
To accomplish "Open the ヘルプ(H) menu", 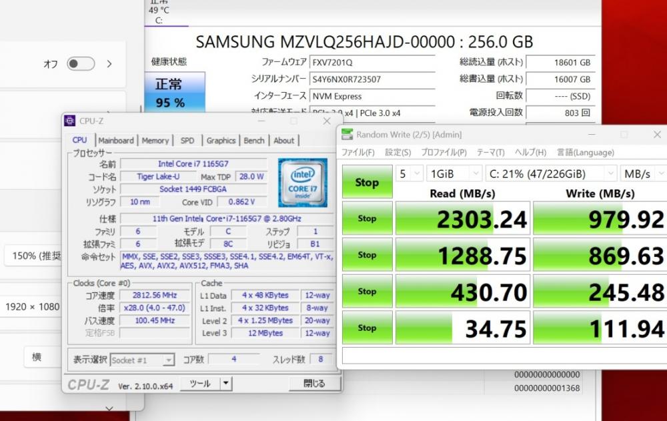I will click(x=530, y=152).
